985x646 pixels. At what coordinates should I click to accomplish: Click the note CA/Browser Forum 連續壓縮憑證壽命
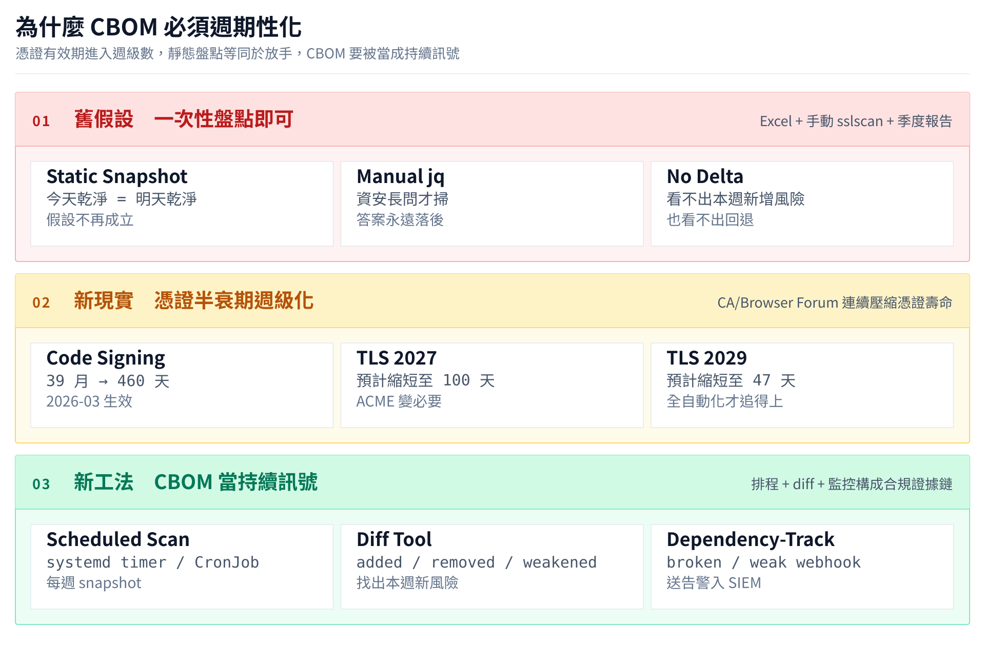click(x=835, y=302)
